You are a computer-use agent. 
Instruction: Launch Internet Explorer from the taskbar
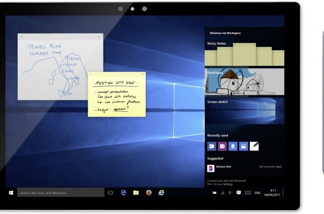[161, 193]
